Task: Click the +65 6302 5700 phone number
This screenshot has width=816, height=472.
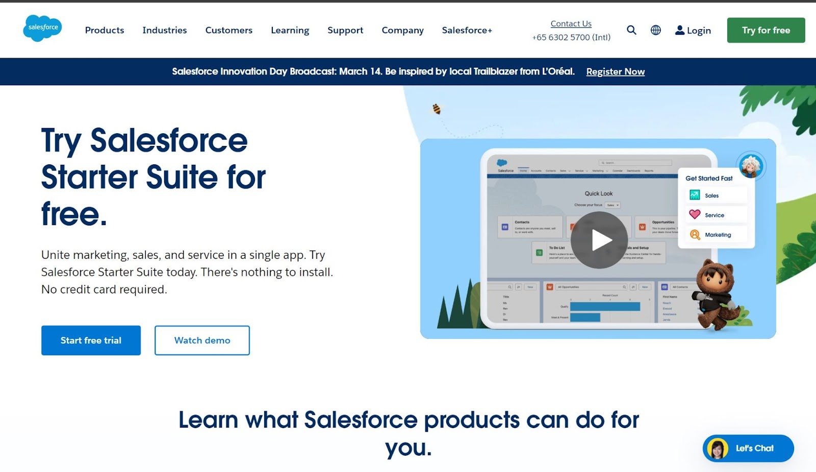Action: pos(571,37)
